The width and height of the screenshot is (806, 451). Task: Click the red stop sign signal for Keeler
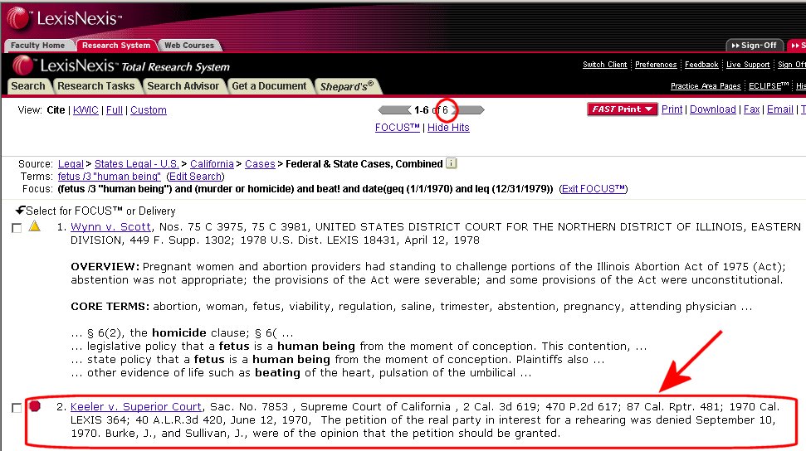pos(34,405)
